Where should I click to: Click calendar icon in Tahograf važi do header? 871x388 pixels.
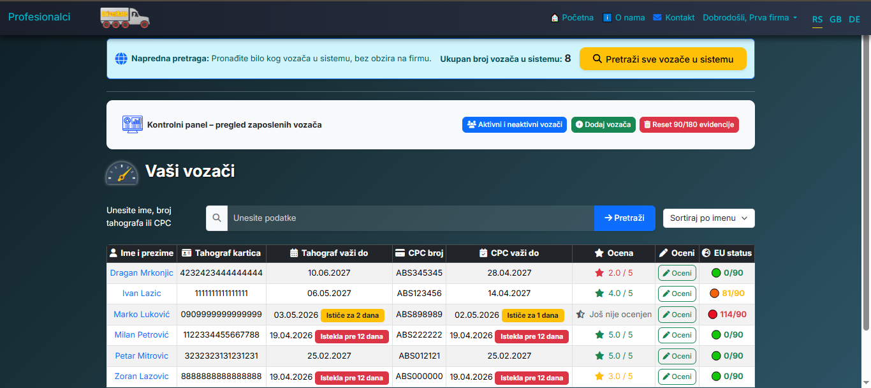point(294,253)
